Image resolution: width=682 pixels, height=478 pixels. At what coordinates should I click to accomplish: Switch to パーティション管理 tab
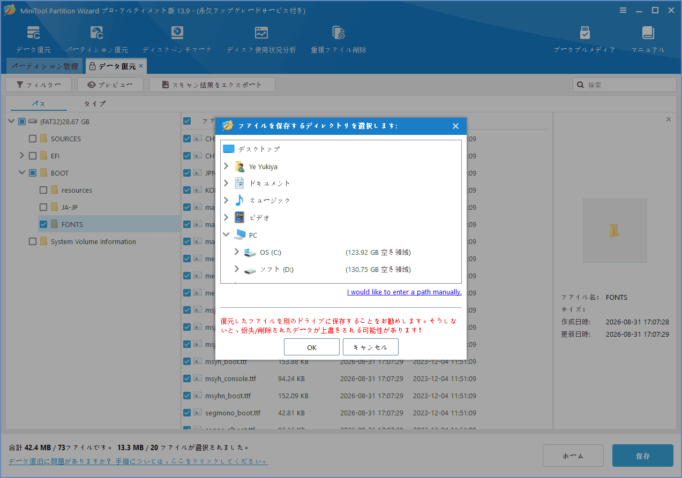(44, 66)
